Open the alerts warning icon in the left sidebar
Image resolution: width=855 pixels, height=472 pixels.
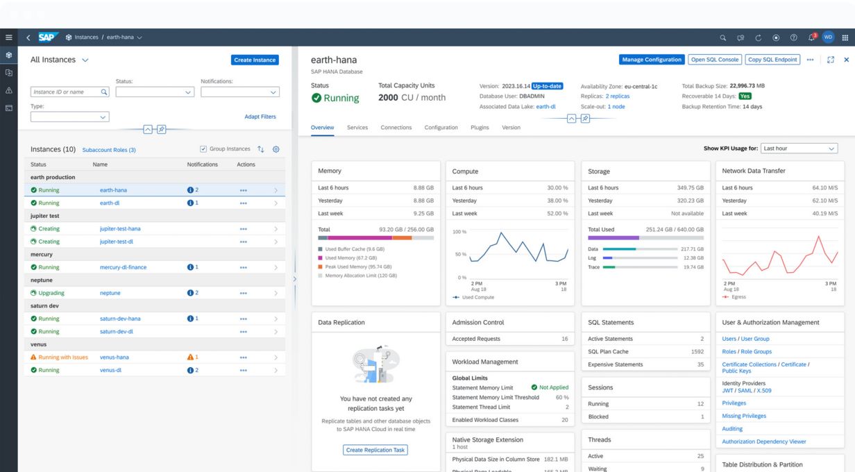pyautogui.click(x=8, y=90)
